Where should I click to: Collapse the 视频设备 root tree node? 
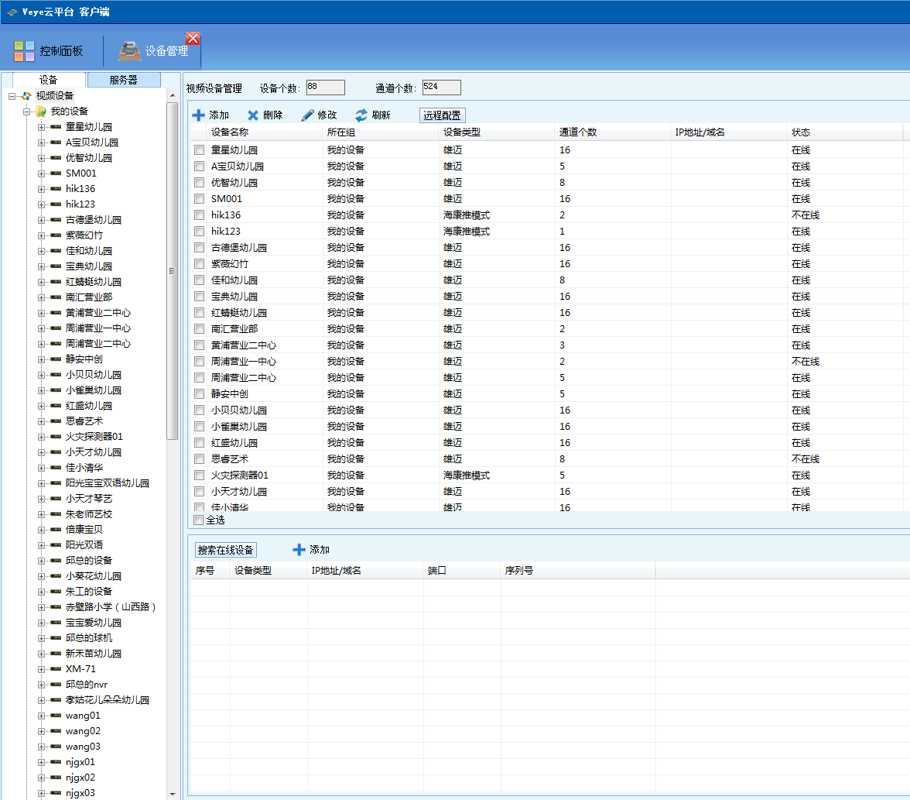click(x=12, y=96)
